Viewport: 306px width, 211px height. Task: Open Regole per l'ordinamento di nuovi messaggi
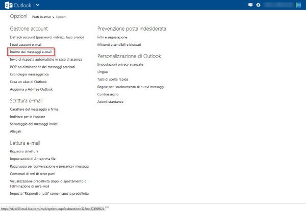(x=131, y=87)
